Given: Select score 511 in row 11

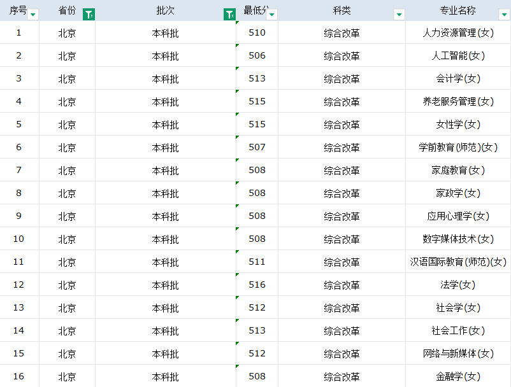Looking at the screenshot, I should (257, 262).
